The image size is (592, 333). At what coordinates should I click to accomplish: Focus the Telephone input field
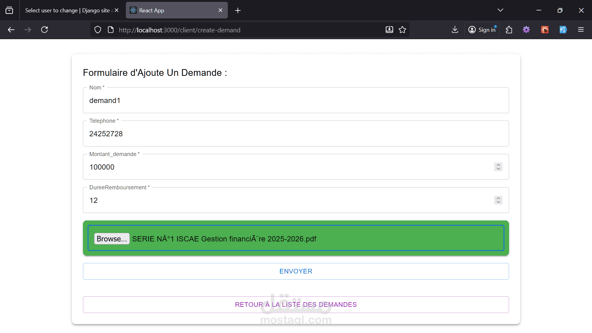coord(296,134)
